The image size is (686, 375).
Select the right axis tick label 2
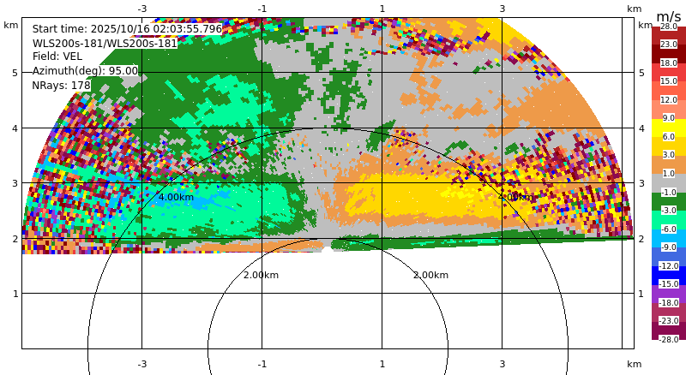641,239
